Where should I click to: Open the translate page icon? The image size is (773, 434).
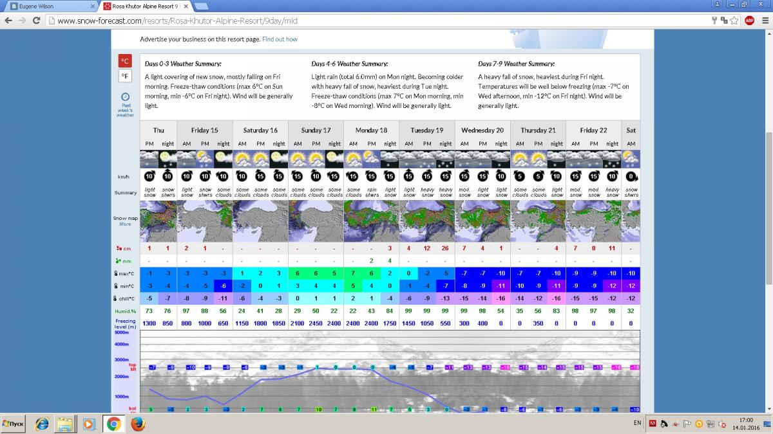723,20
